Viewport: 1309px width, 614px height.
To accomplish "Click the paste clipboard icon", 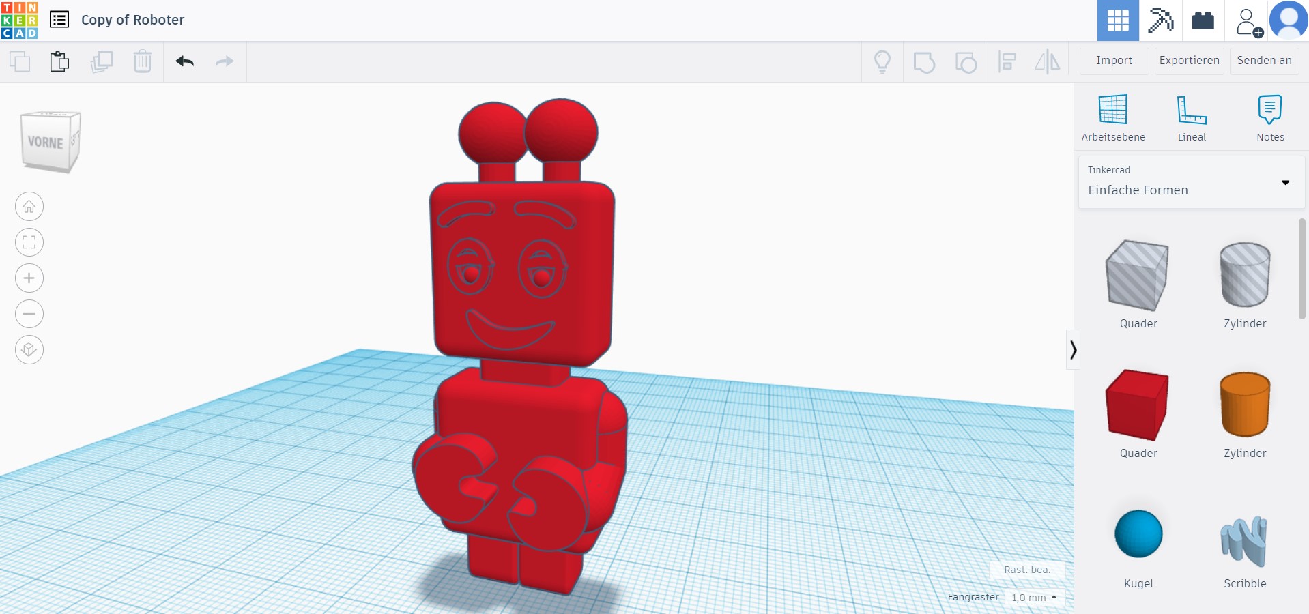I will (59, 61).
